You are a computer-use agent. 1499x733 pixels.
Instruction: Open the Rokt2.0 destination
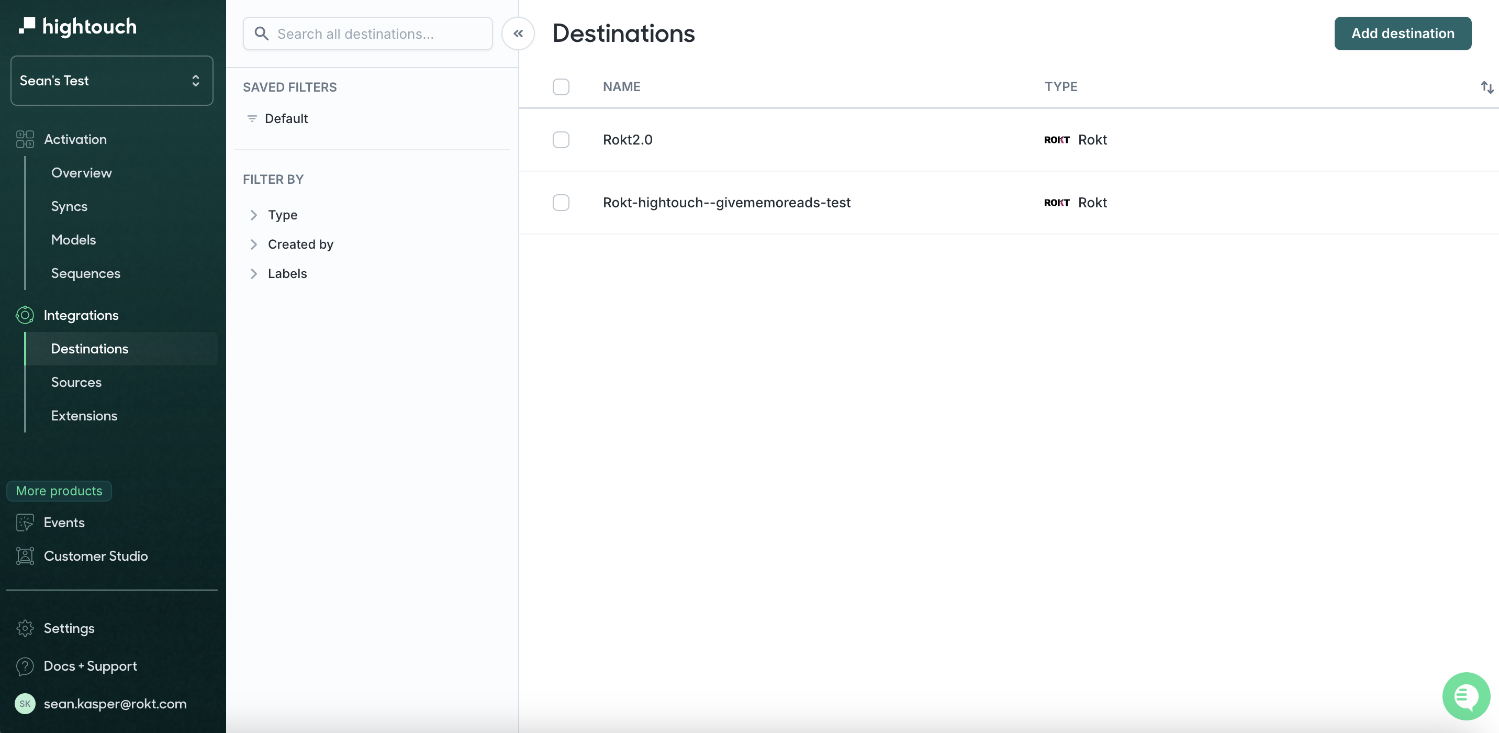(x=628, y=140)
